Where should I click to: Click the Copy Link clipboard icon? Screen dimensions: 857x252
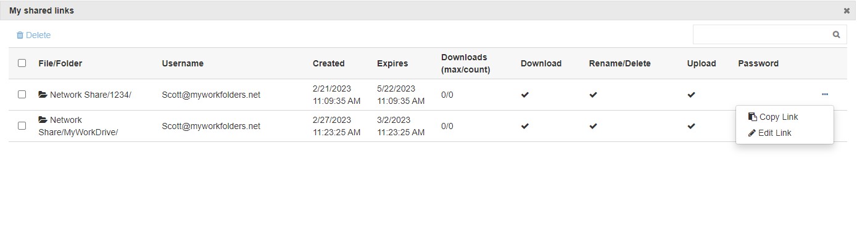[x=752, y=117]
